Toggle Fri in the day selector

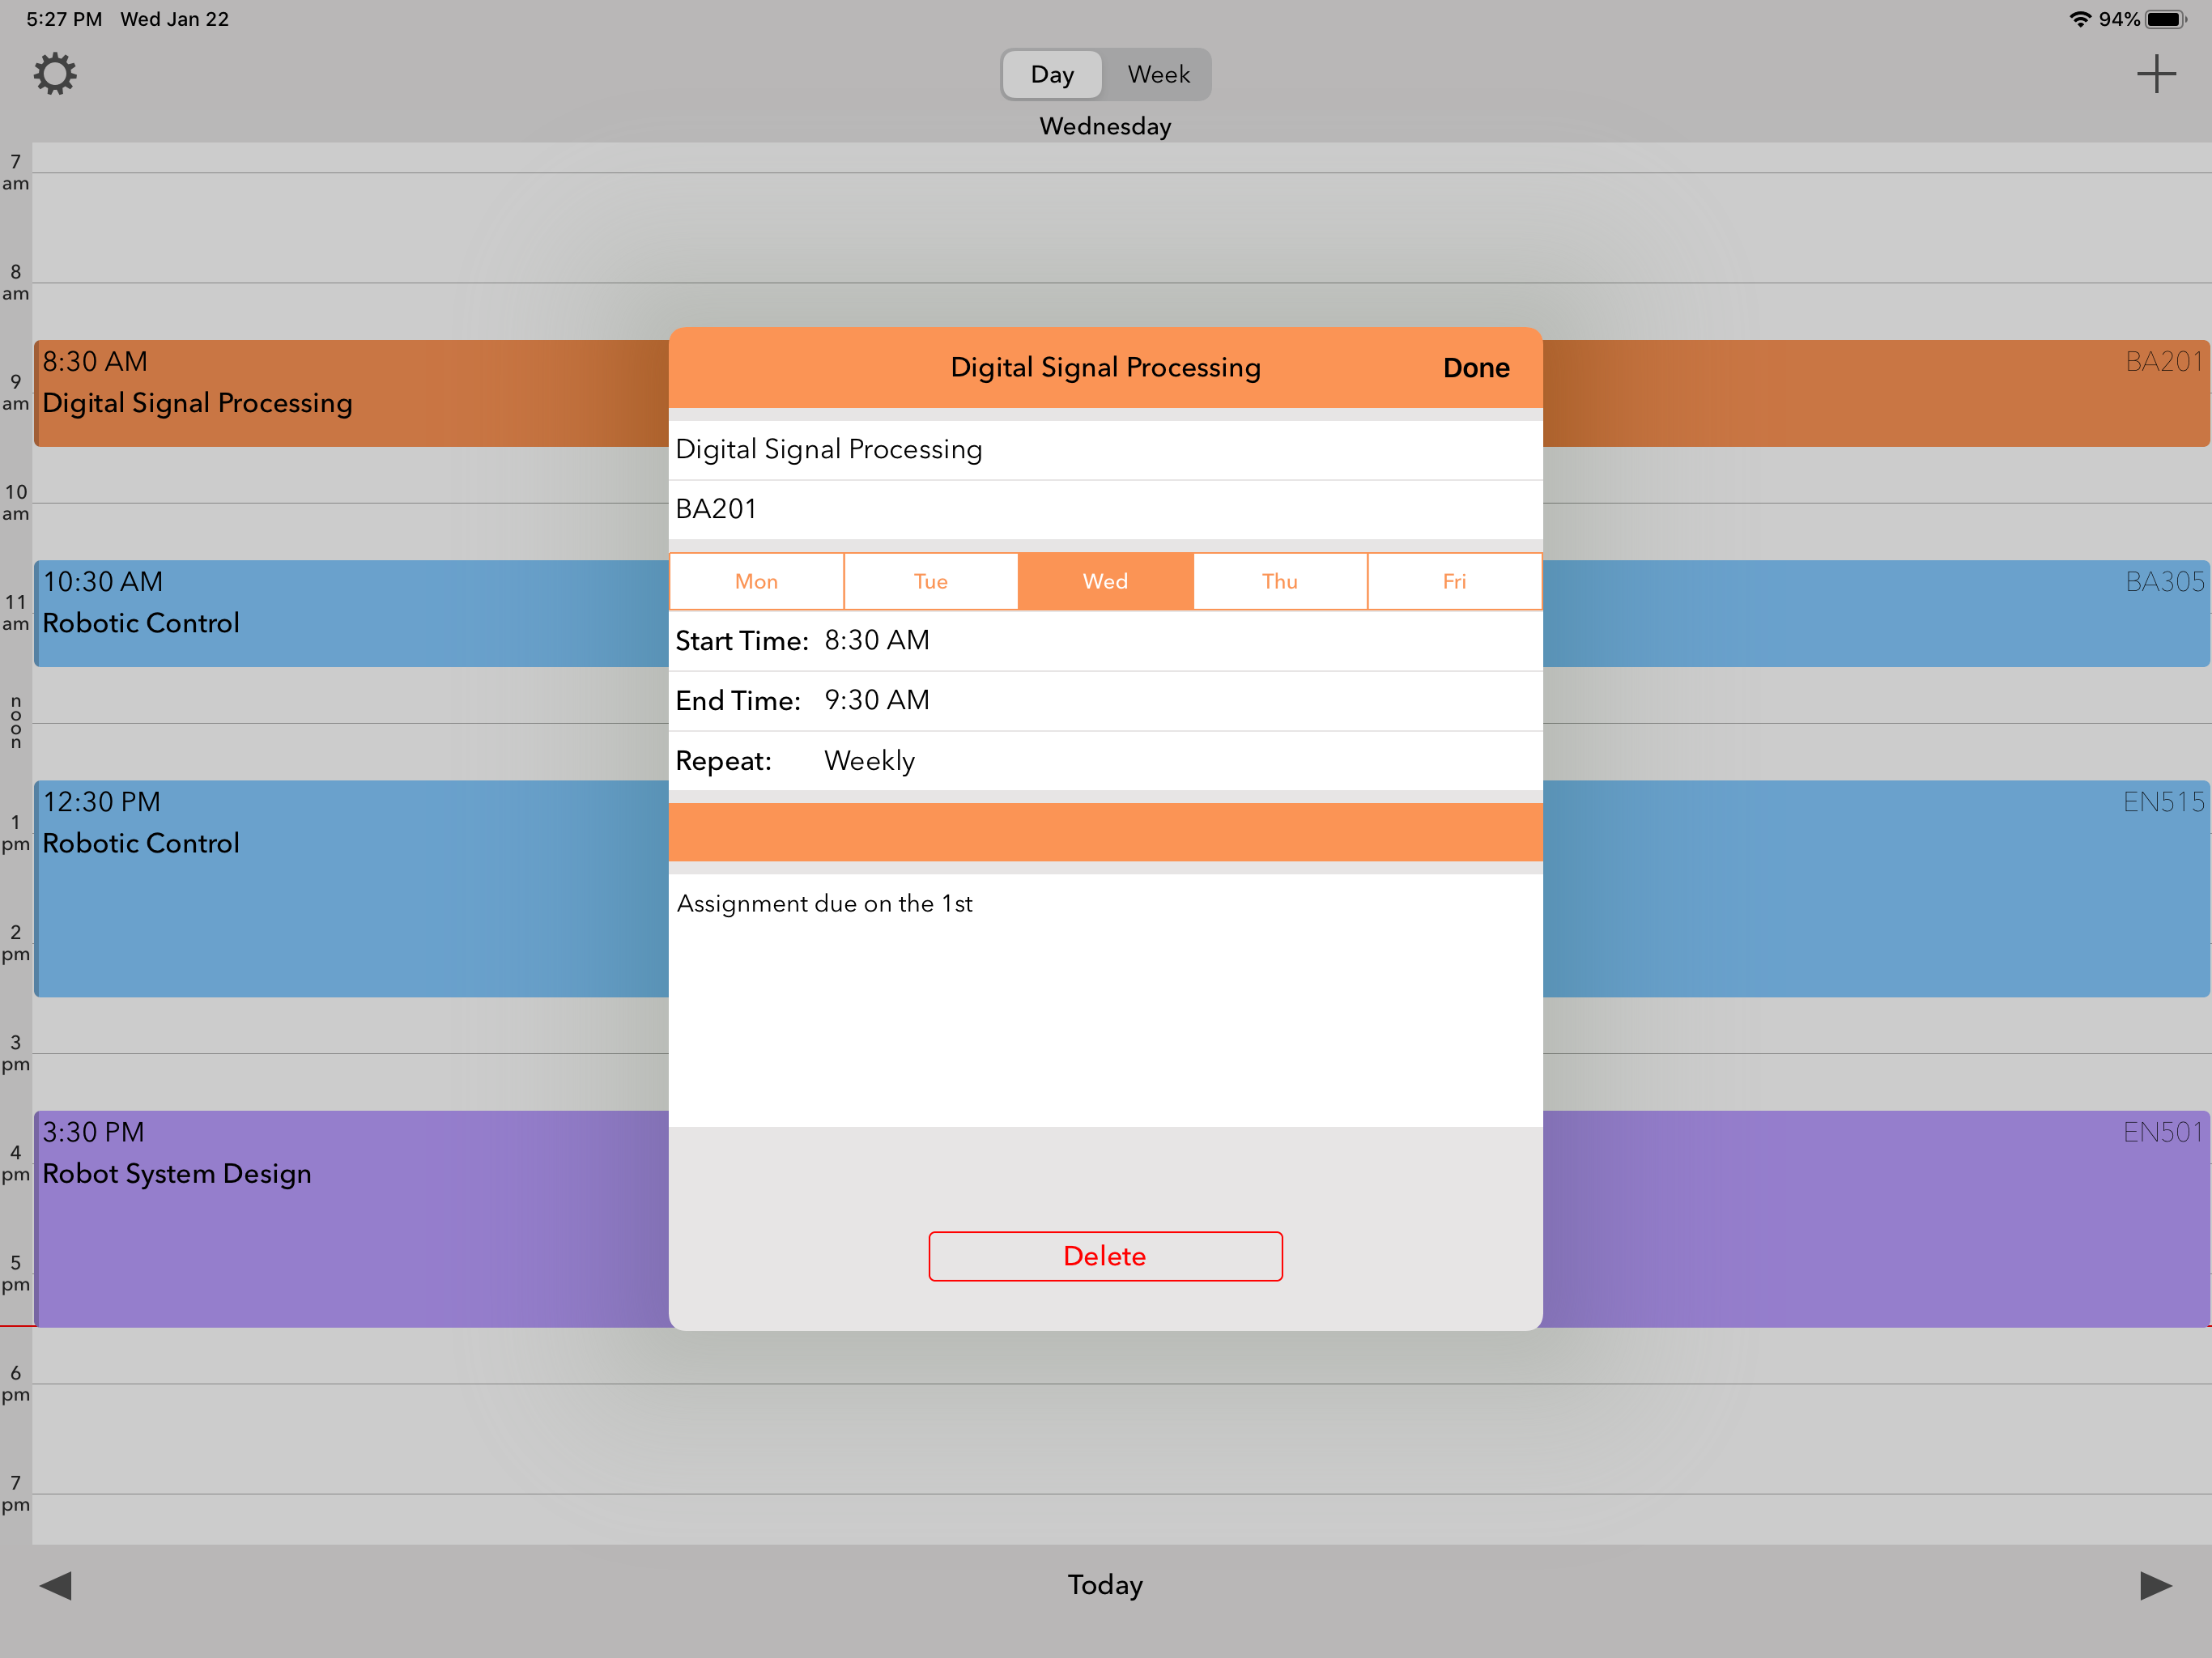pos(1454,581)
